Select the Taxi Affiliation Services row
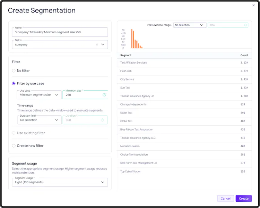260x208 pixels. tap(184, 63)
